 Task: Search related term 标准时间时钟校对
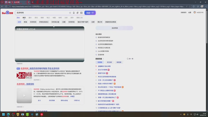(x=104, y=37)
